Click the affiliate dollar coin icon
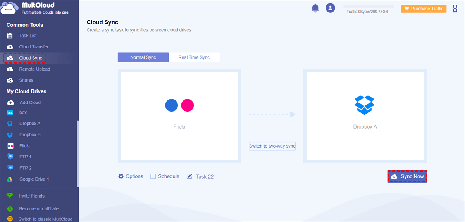The height and width of the screenshot is (222, 465). tap(10, 209)
